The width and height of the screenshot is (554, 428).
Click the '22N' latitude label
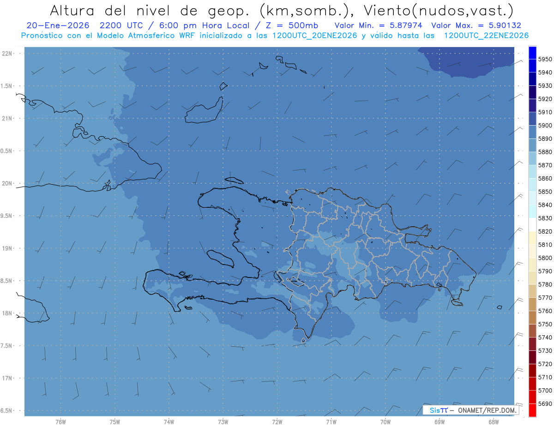tap(8, 53)
